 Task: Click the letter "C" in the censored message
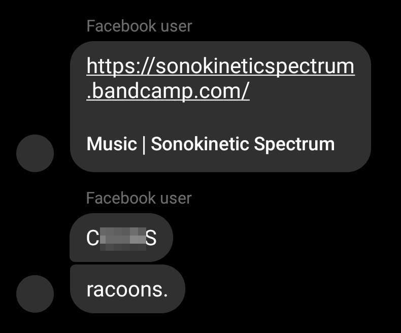click(x=93, y=238)
